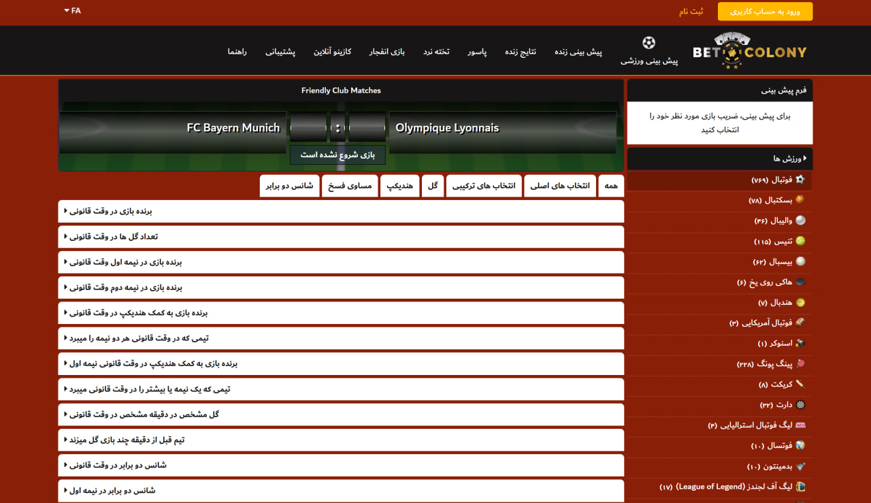Select the ping pong paddle icon
The image size is (871, 503).
800,363
